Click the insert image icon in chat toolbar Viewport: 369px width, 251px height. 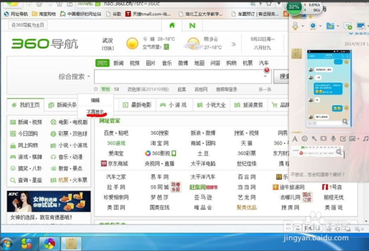click(352, 138)
